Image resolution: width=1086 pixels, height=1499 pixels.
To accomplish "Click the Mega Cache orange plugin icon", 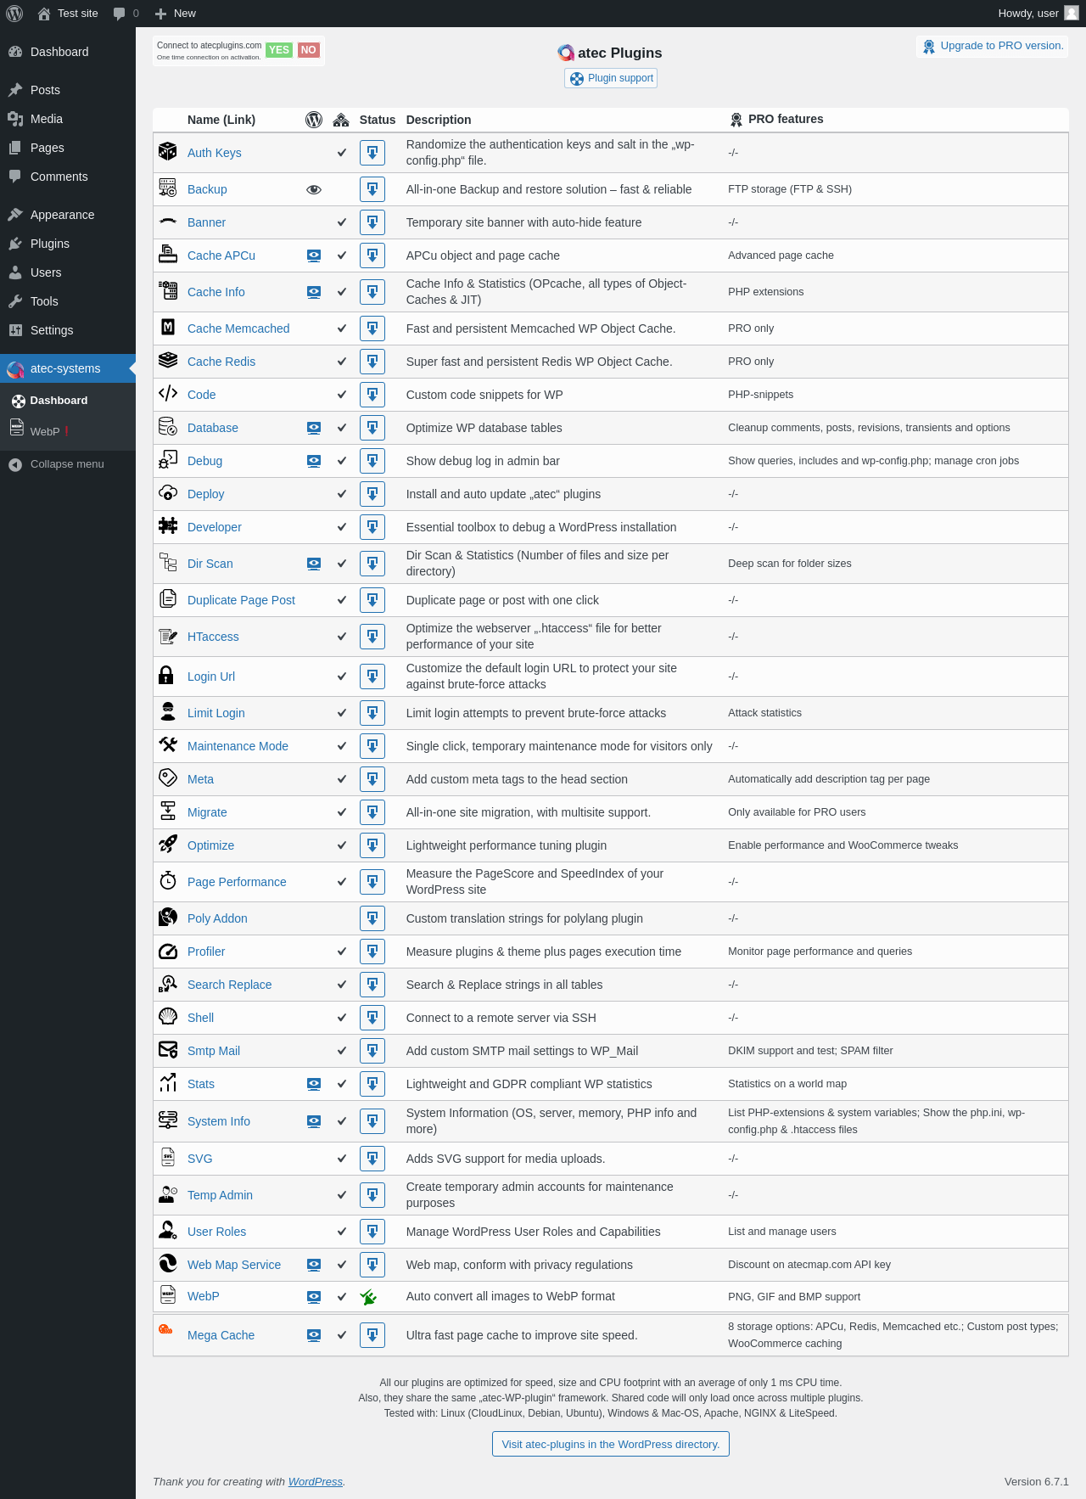I will (x=166, y=1329).
